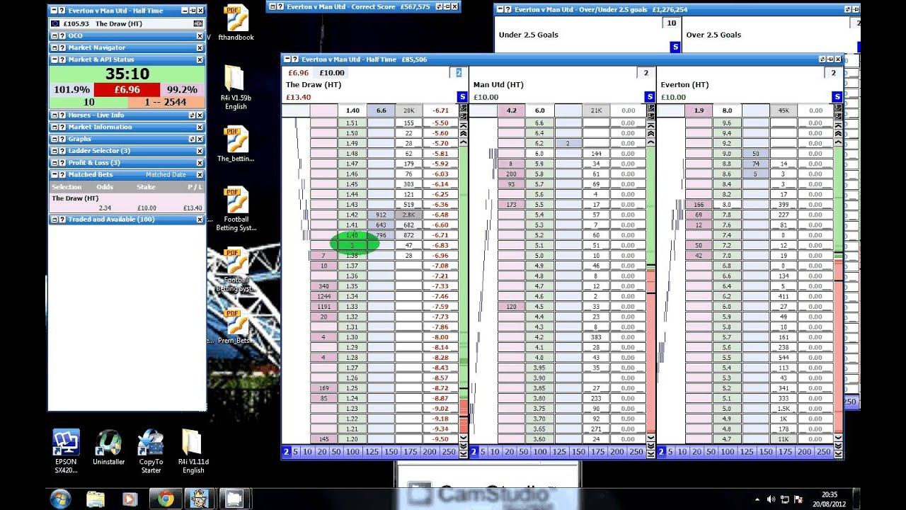
Task: Click the Matched Date label in Matched Bets header
Action: click(166, 174)
